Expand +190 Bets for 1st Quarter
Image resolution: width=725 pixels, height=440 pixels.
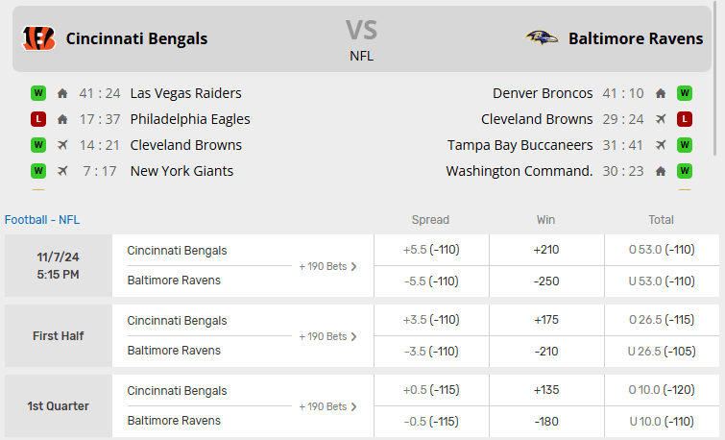coord(327,406)
